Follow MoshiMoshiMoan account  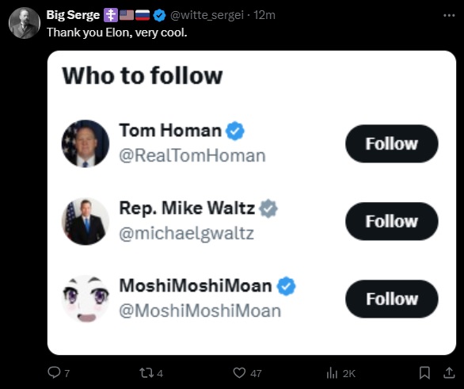coord(391,299)
